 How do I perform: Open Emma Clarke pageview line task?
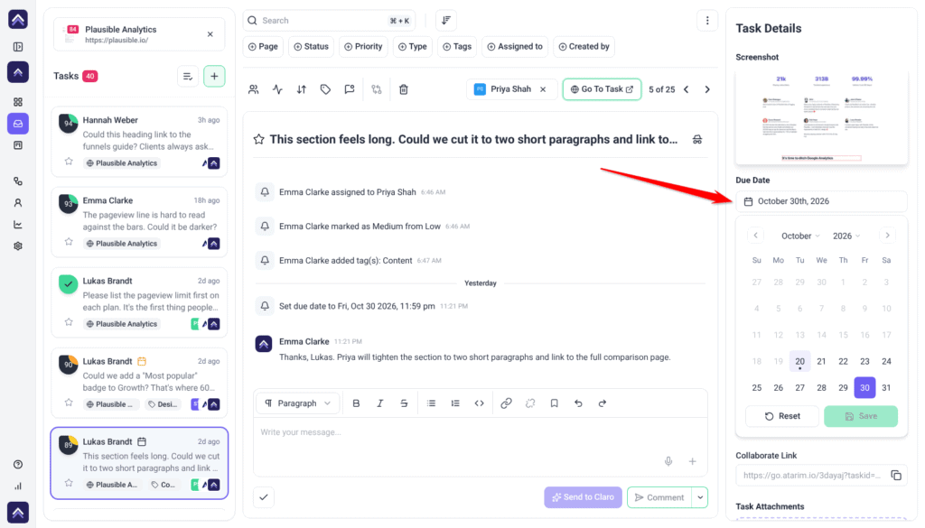(139, 222)
